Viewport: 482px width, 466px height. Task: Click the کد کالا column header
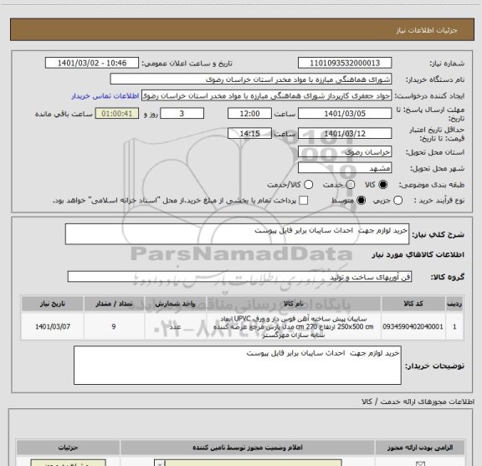coord(413,304)
